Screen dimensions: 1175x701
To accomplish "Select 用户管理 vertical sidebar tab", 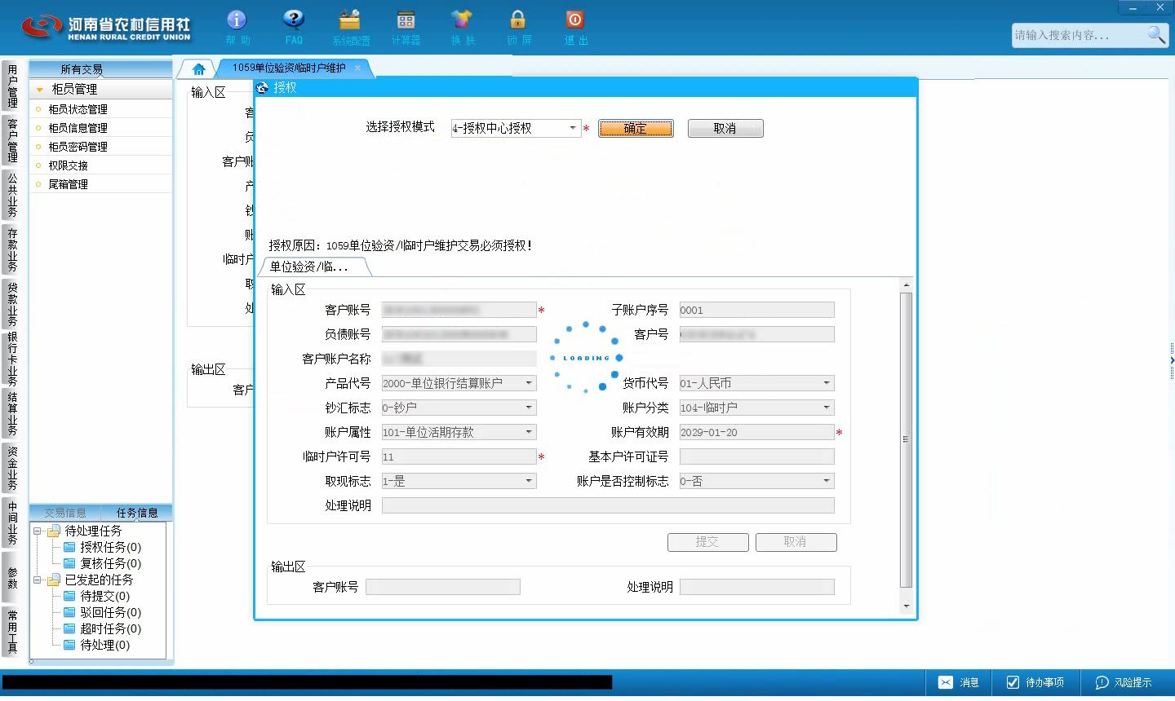I will coord(12,86).
